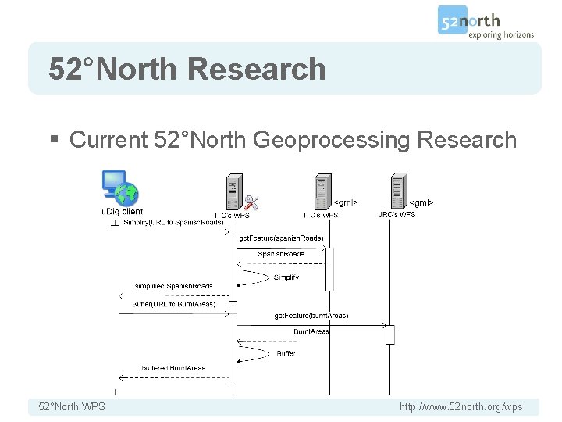The width and height of the screenshot is (562, 422).
Task: Click the uDig client label
Action: [x=123, y=211]
